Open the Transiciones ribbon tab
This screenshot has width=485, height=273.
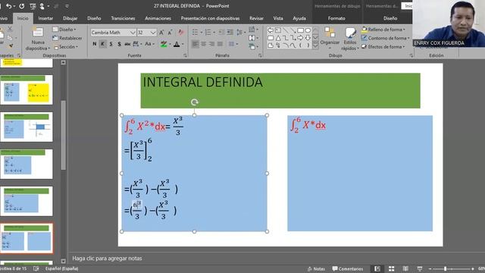coord(123,18)
